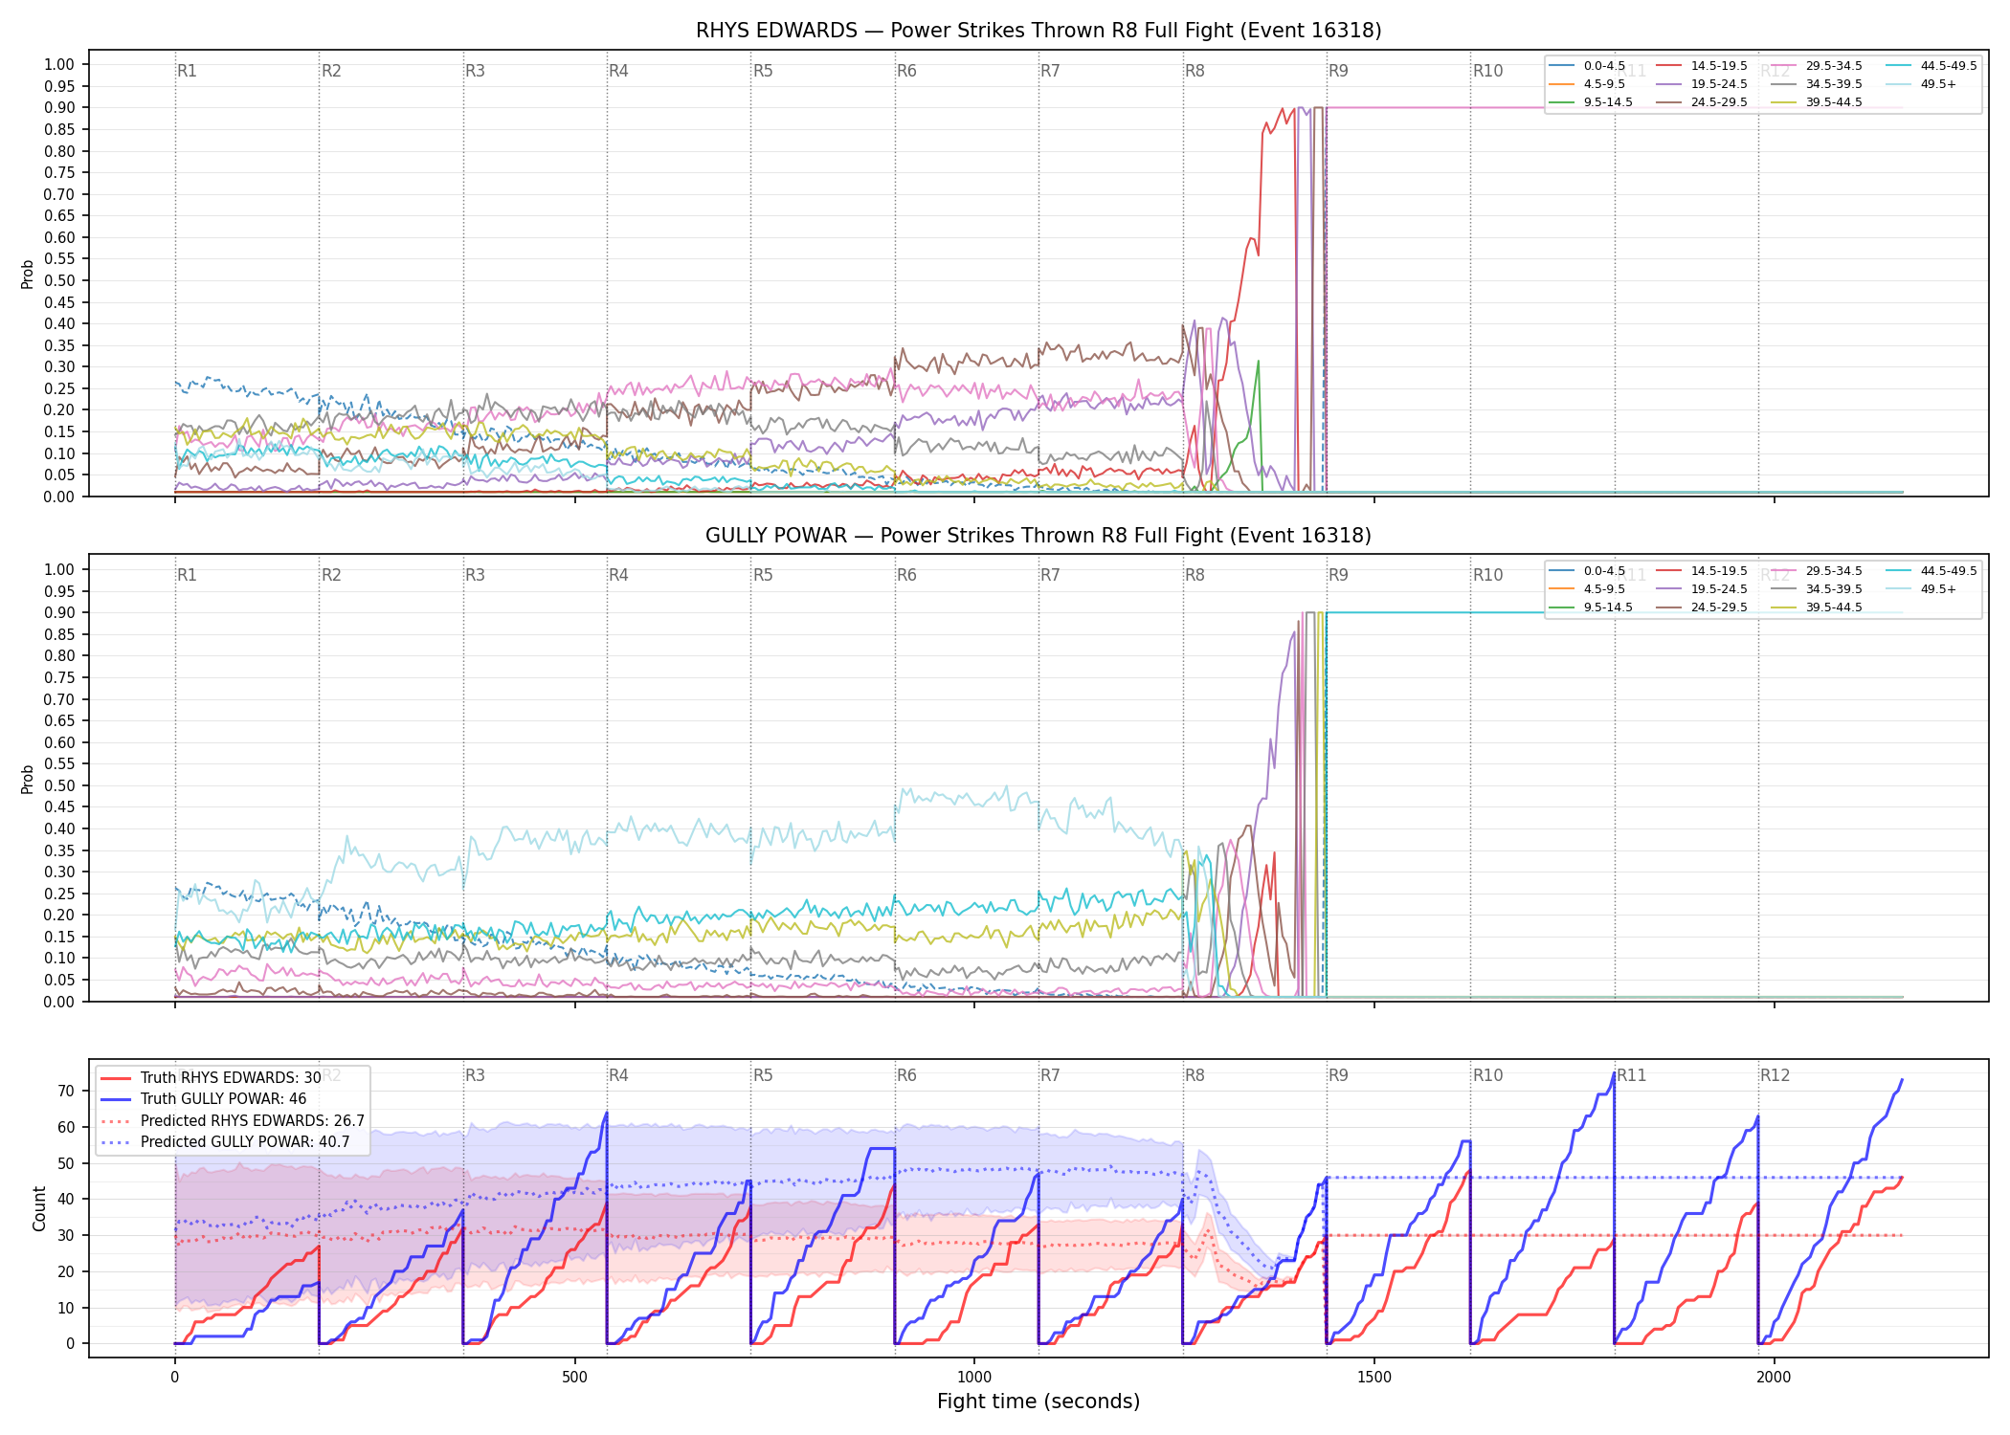Click the 0.90 tick label in top chart

click(59, 108)
